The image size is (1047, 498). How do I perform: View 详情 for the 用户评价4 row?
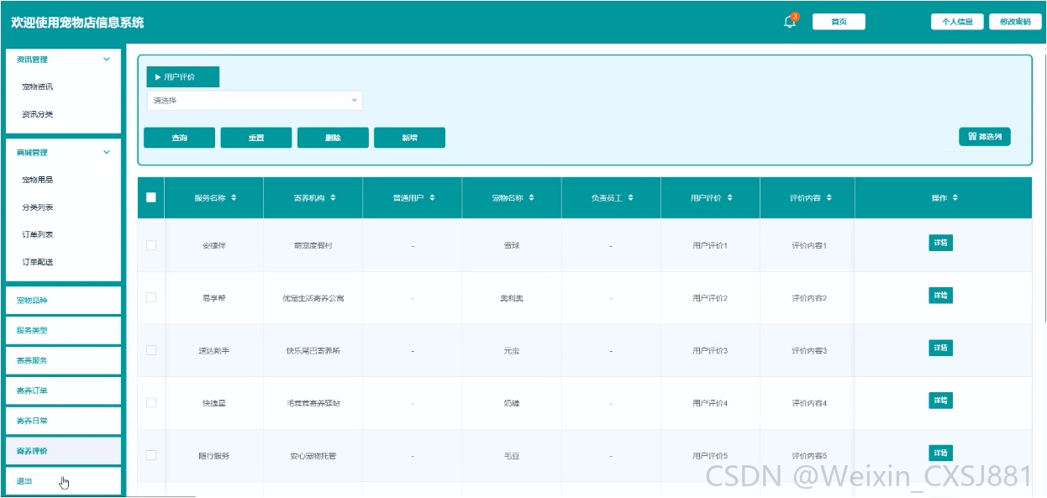(x=940, y=401)
